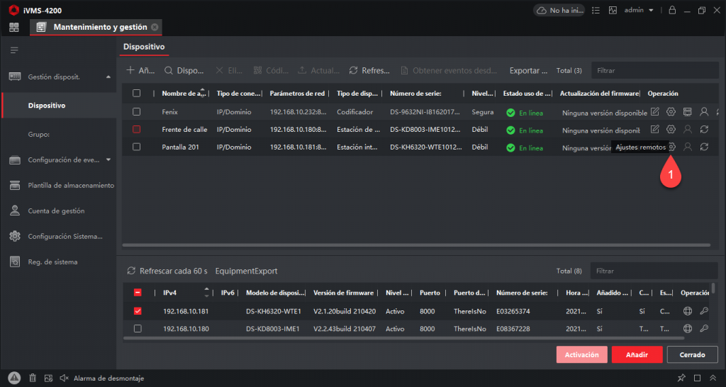Toggle alarm sound speaker icon
This screenshot has width=726, height=387.
(64, 378)
